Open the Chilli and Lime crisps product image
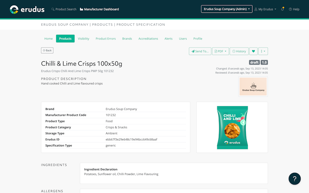This screenshot has height=193, width=309. pyautogui.click(x=232, y=127)
